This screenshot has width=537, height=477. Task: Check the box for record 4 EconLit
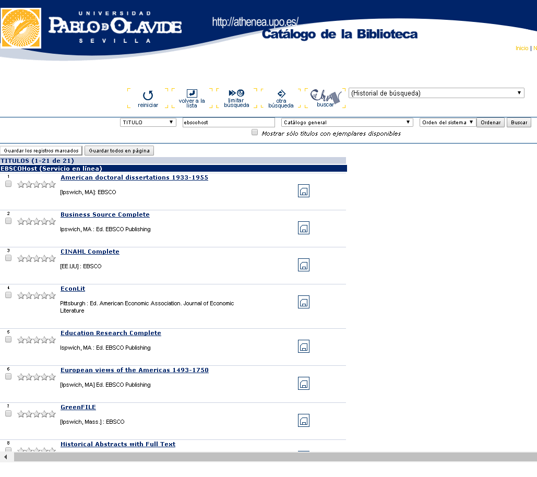[x=8, y=295]
